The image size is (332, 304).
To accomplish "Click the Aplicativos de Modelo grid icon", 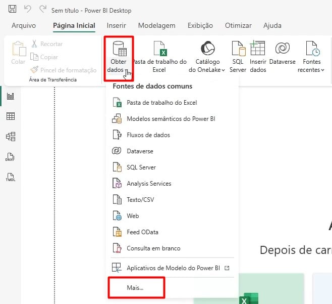I will [x=117, y=268].
